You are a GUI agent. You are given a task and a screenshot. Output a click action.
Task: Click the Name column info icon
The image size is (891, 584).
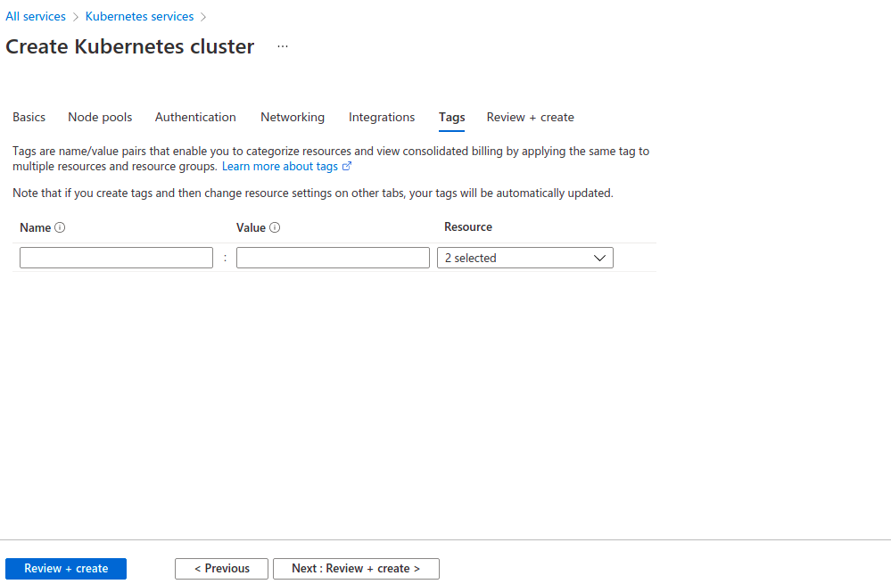pyautogui.click(x=60, y=228)
